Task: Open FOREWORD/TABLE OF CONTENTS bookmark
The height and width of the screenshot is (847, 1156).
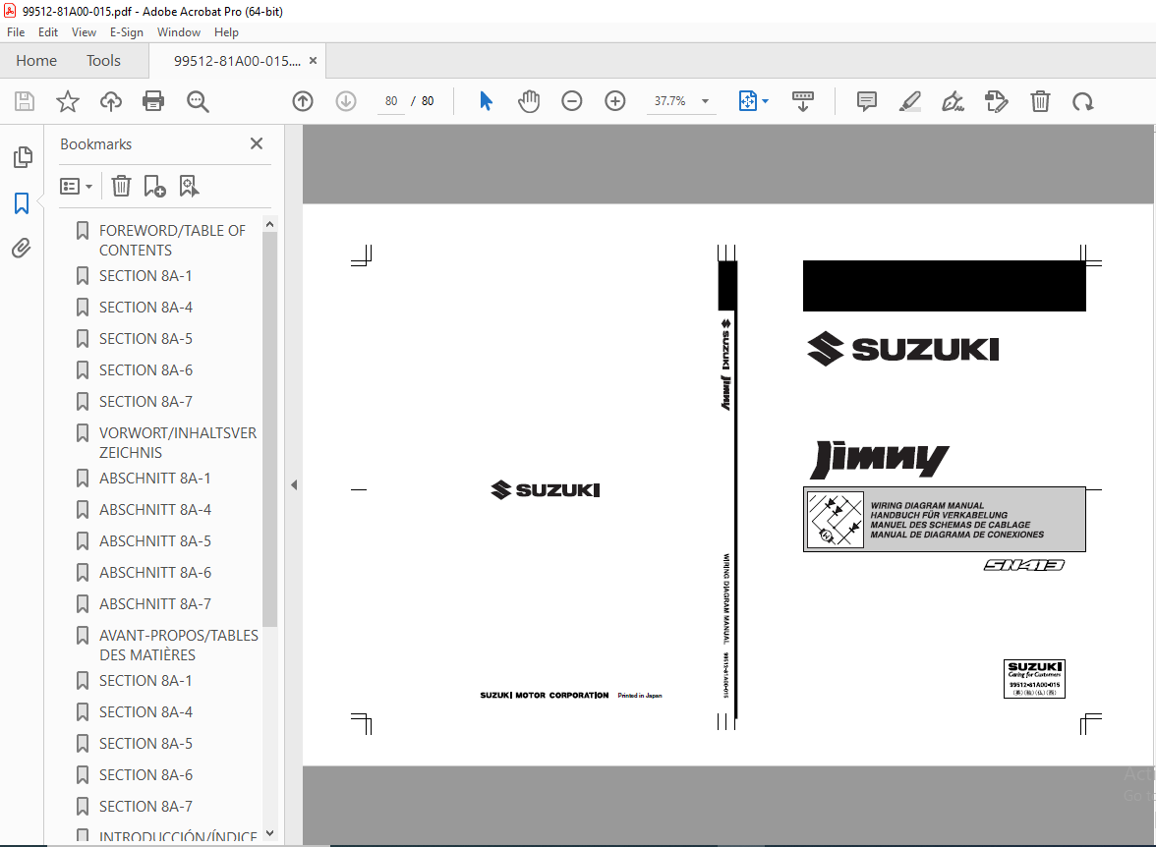Action: pos(172,241)
